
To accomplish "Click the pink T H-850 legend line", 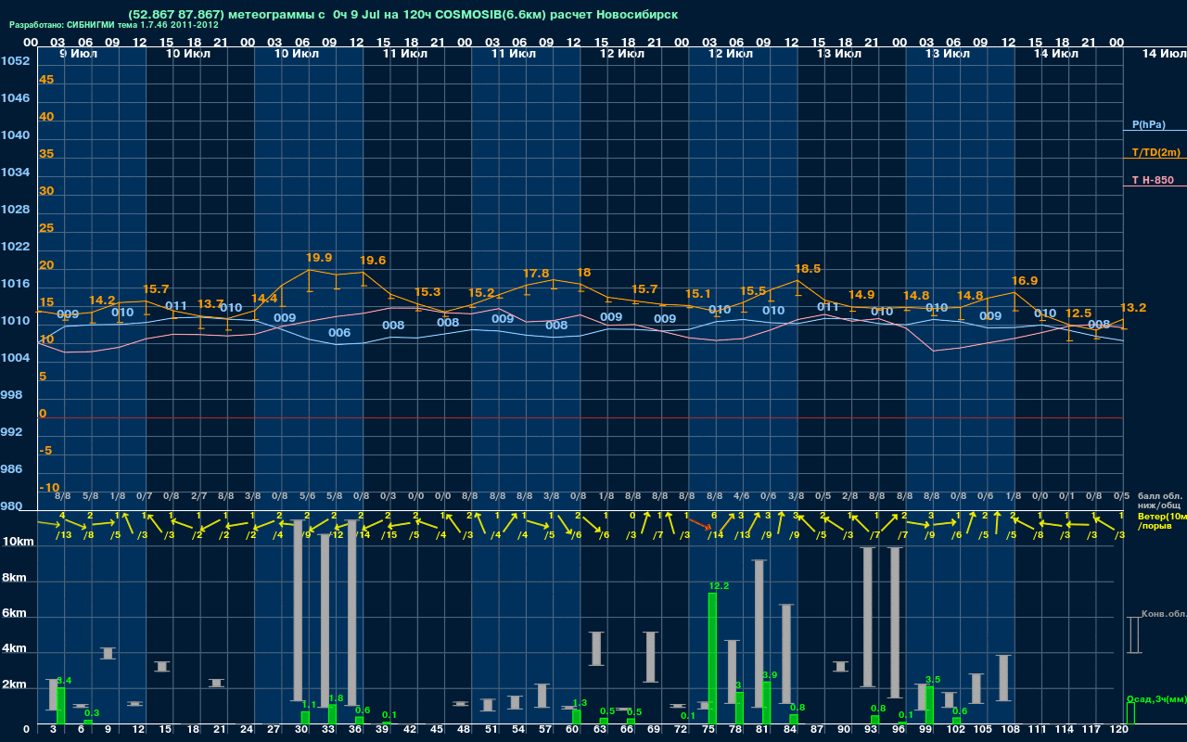I will 1155,186.
